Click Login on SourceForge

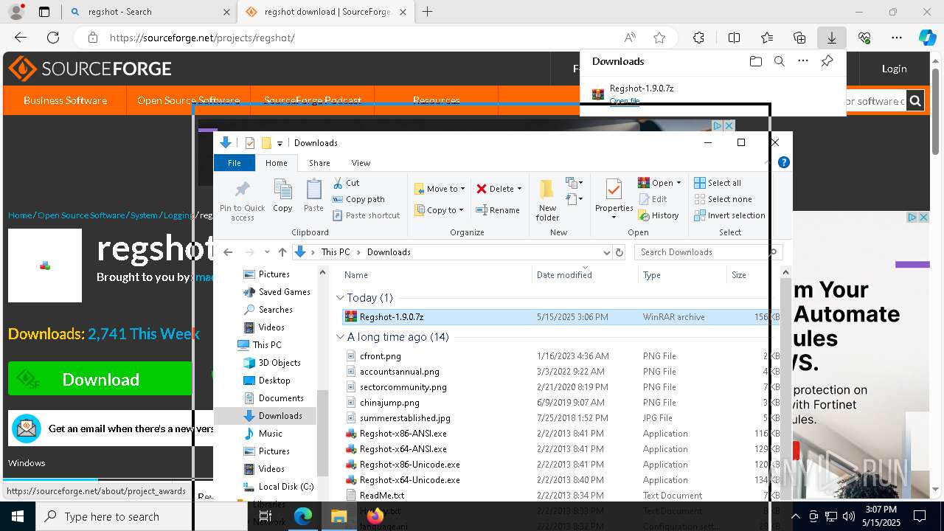coord(894,69)
